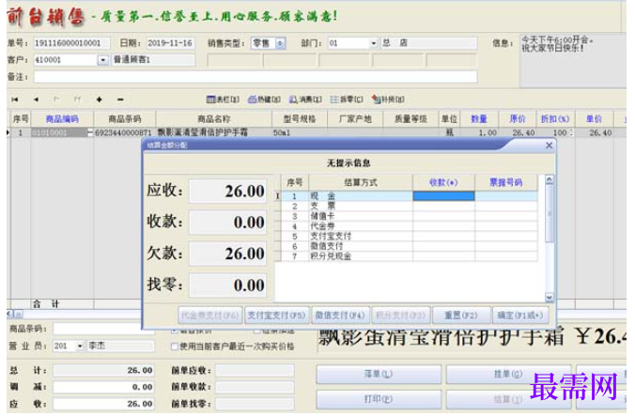The width and height of the screenshot is (635, 416).
Task: Open 拆零[C] toolbar item
Action: pyautogui.click(x=347, y=100)
